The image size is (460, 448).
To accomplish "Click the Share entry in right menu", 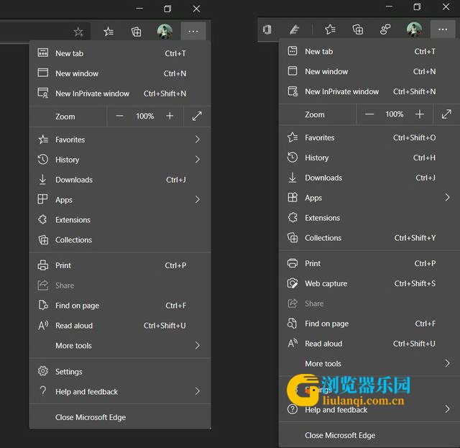I will pos(369,303).
